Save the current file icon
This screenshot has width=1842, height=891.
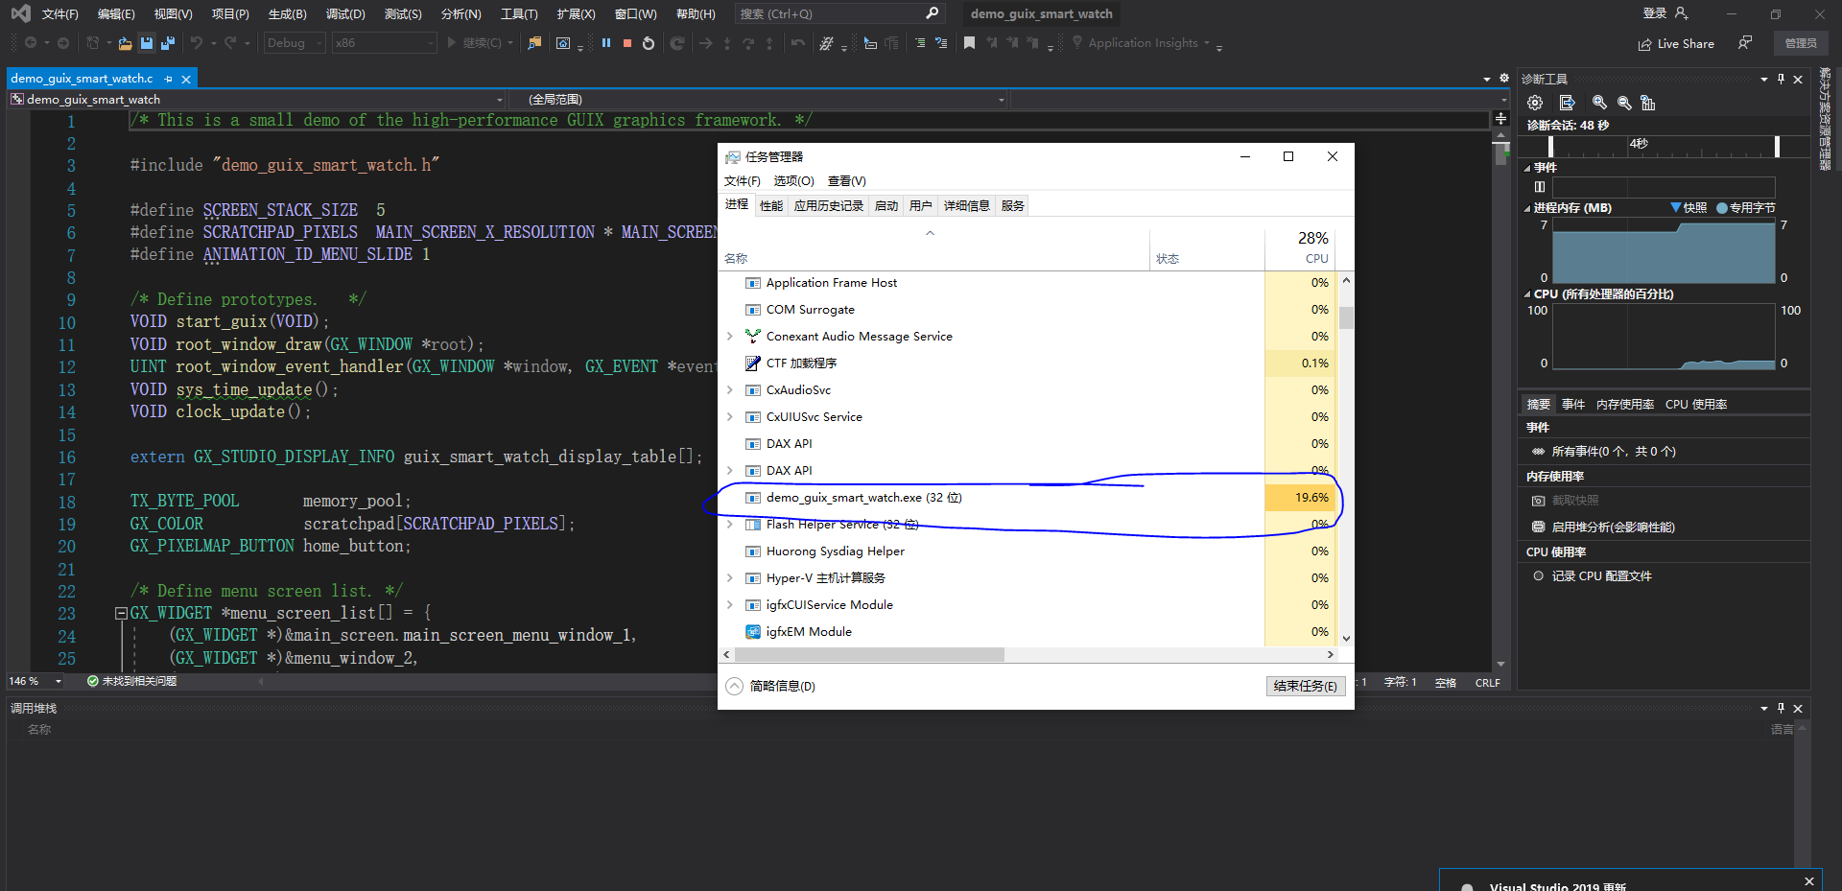[x=147, y=43]
